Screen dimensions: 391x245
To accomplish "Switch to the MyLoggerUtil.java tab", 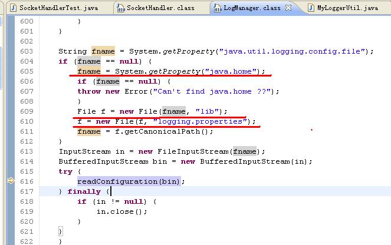I will pos(347,8).
